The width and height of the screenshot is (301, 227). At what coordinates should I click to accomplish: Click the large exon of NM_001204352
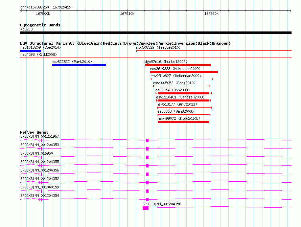click(147, 183)
